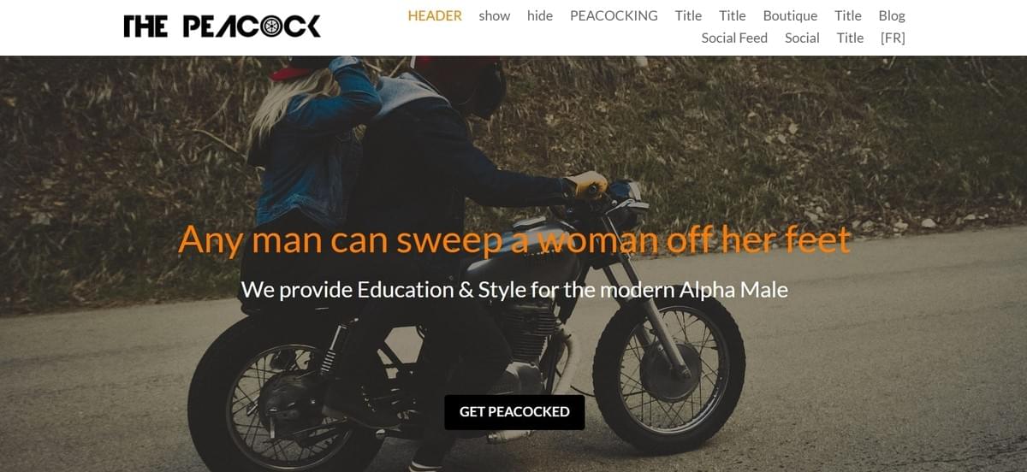Click the Education & Style subheading text
Screen dimensions: 1027x472
point(514,289)
